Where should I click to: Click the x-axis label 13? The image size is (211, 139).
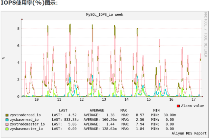(x=104, y=99)
